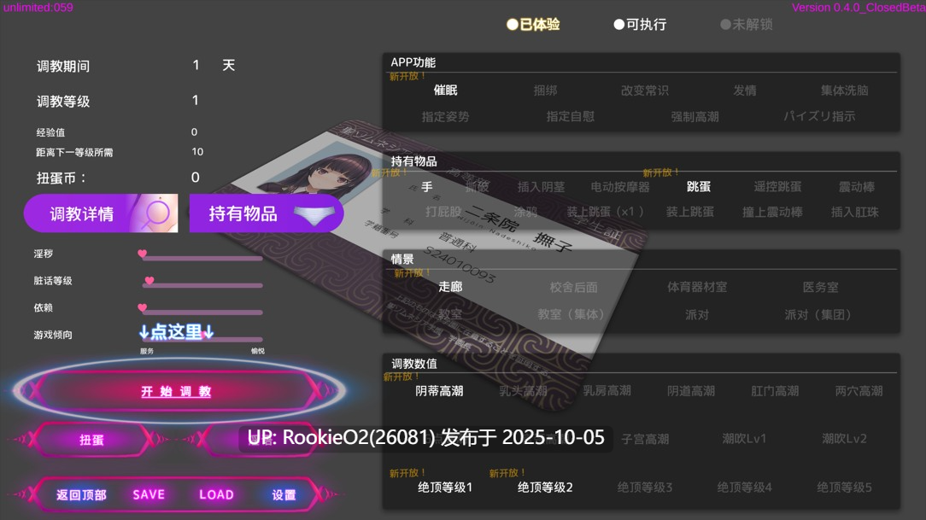Click the 扭蛋币 coin value
The image size is (926, 520).
(196, 178)
